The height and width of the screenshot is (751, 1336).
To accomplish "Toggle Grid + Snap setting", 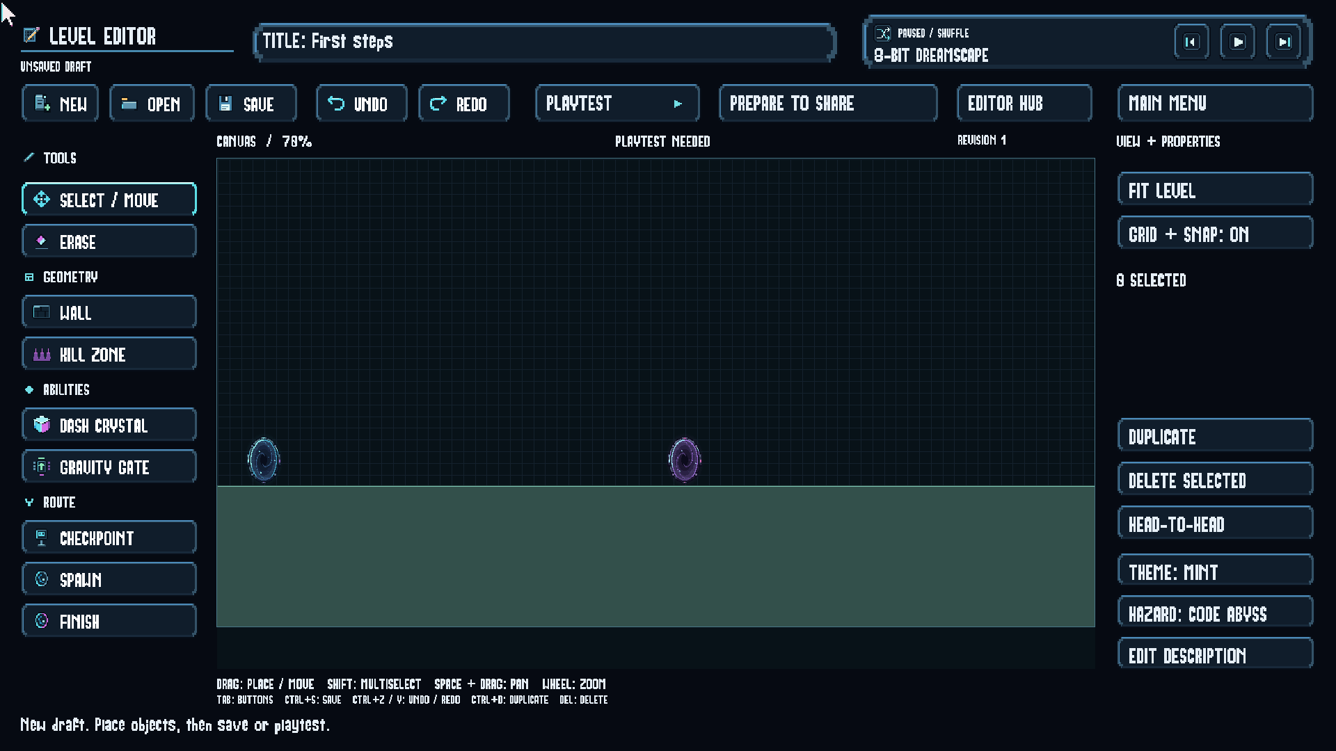I will (x=1216, y=234).
